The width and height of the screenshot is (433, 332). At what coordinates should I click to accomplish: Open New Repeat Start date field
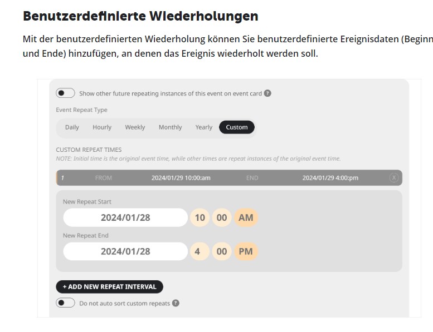coord(125,217)
